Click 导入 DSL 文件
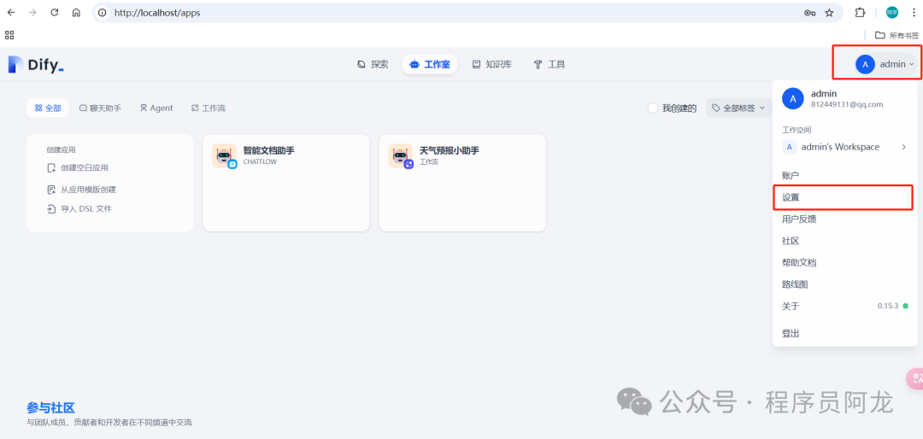This screenshot has width=923, height=439. 79,208
